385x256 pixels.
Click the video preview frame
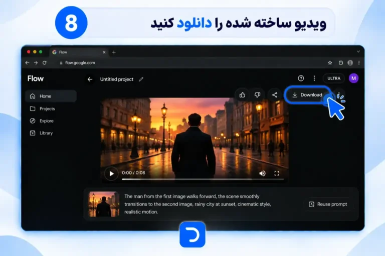pyautogui.click(x=195, y=139)
